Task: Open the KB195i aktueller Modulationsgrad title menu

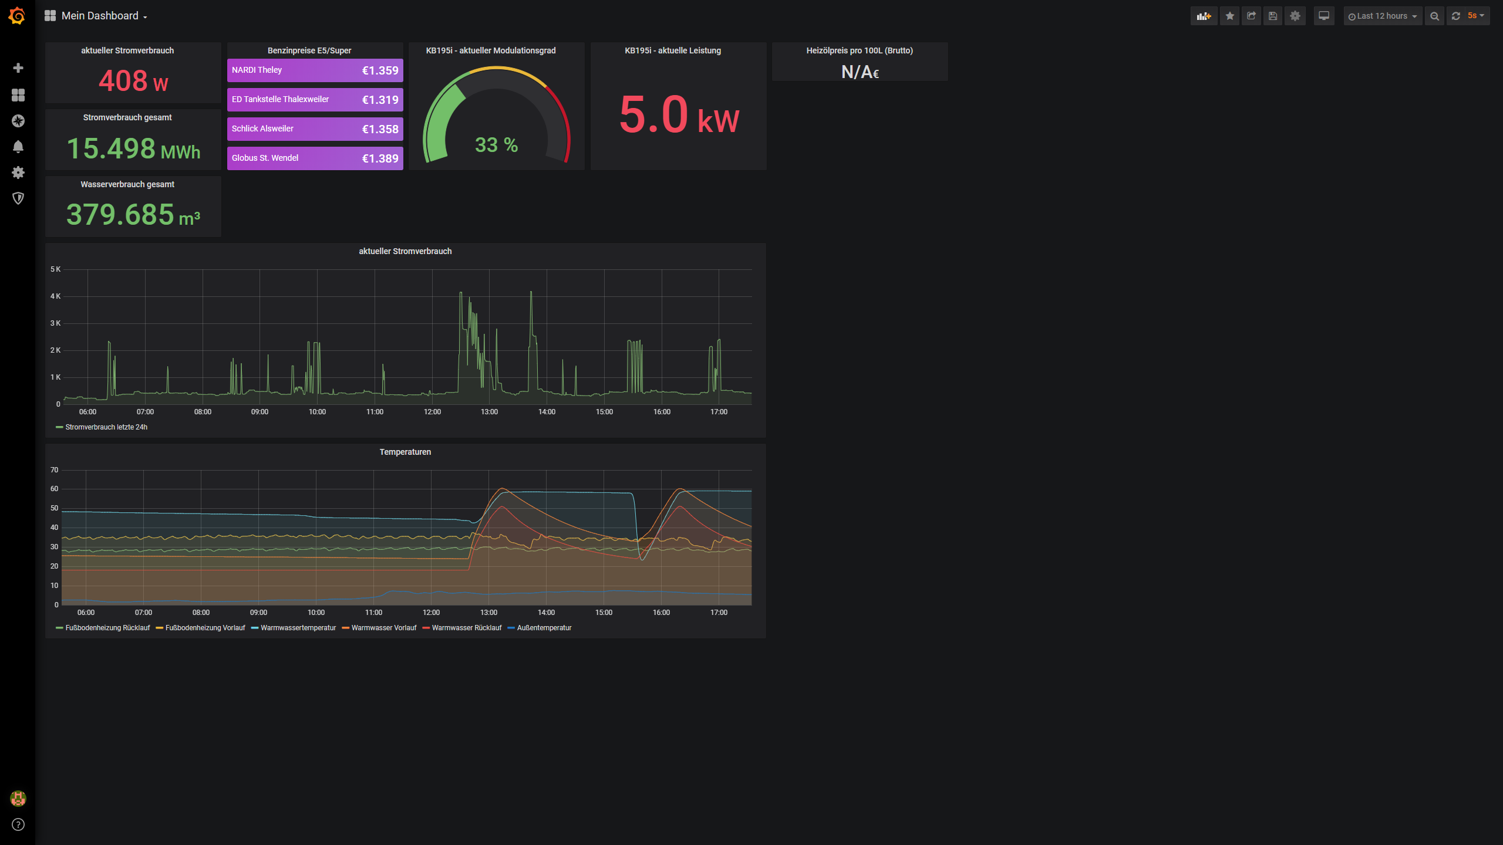Action: point(491,50)
